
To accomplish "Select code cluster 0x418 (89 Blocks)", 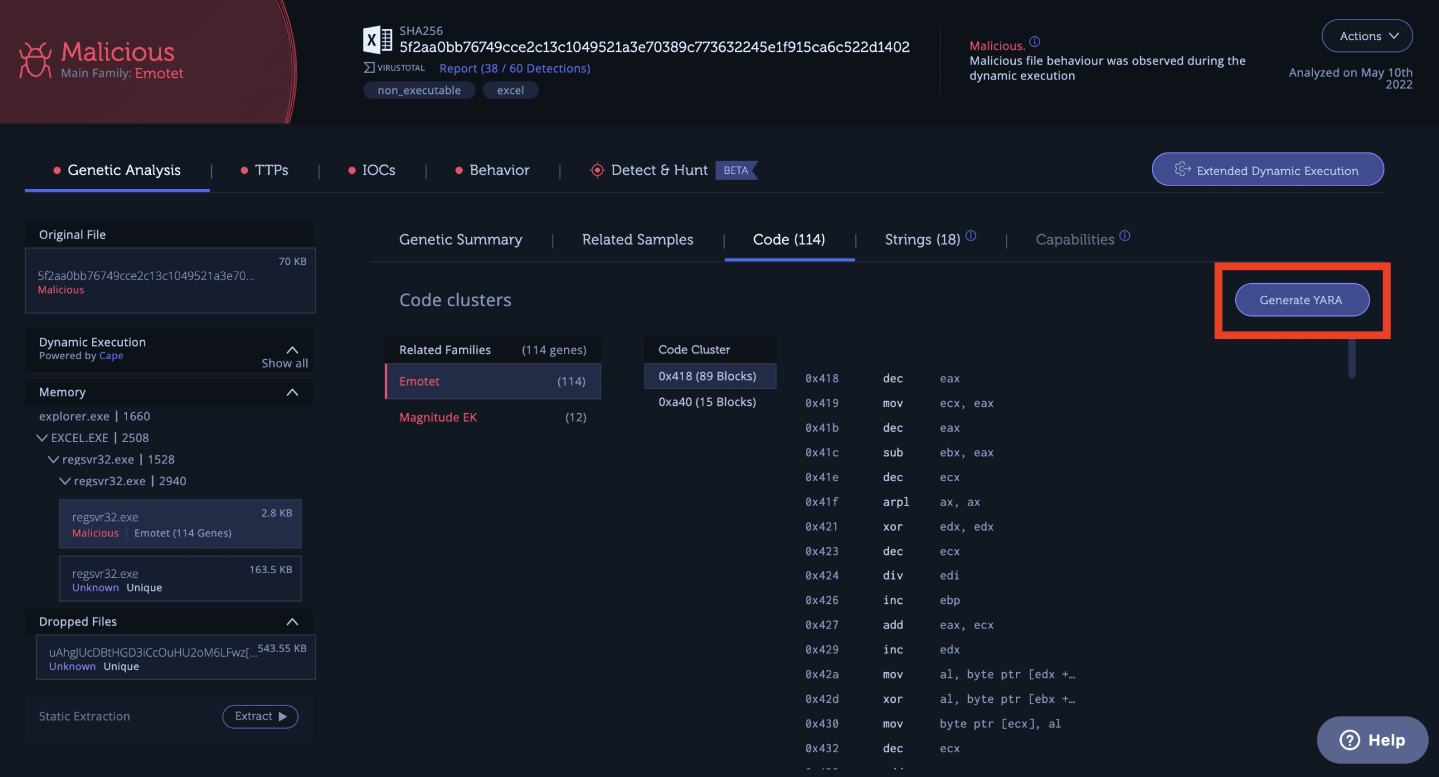I will coord(710,376).
